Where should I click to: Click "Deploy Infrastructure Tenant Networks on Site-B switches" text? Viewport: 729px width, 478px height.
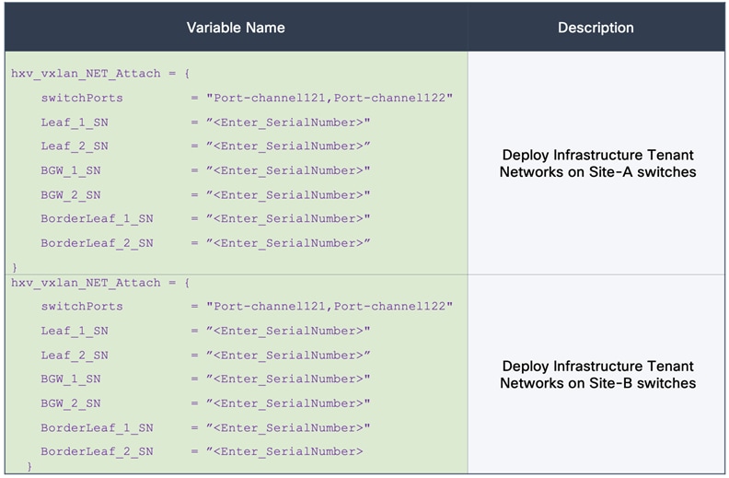click(597, 374)
